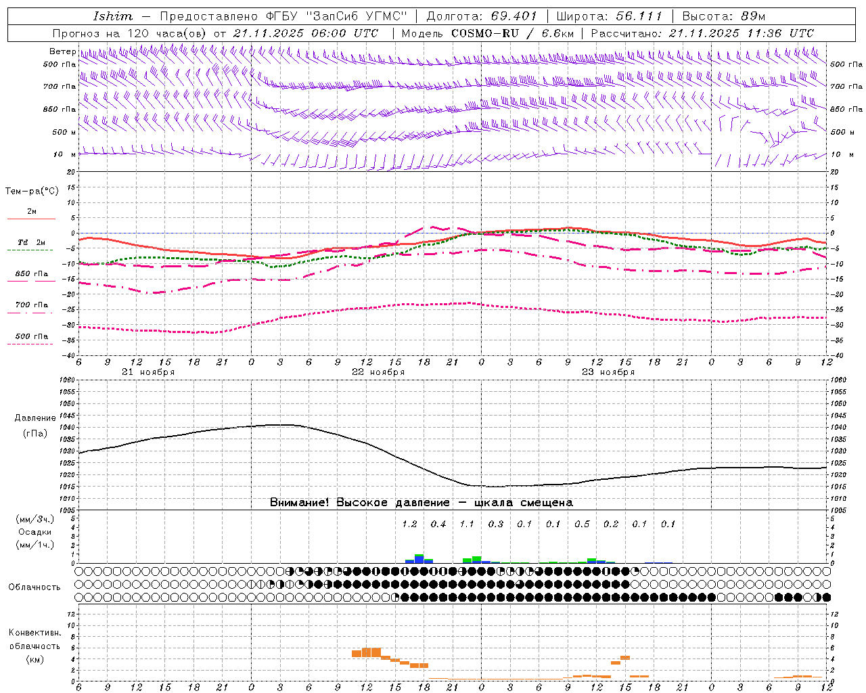The height and width of the screenshot is (693, 866).
Task: Click the precipitation amount "1.2"
Action: point(409,524)
